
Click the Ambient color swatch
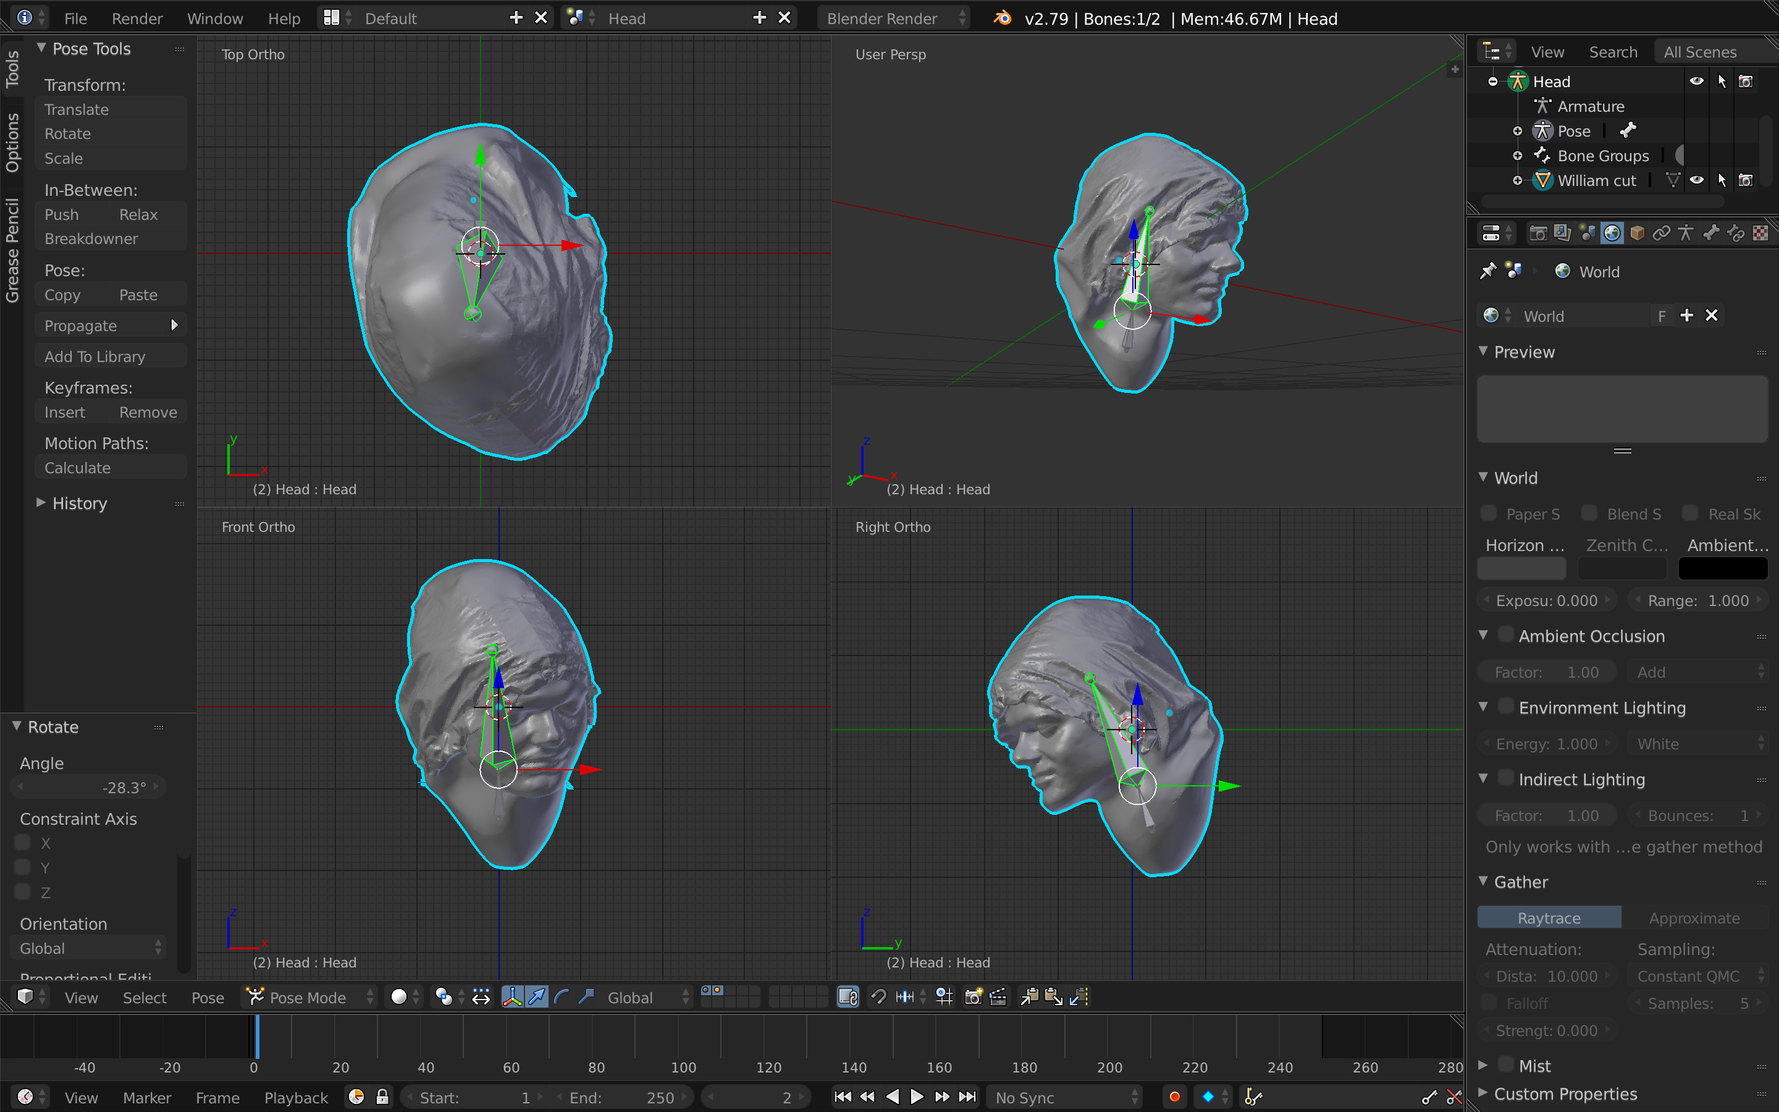tap(1722, 568)
